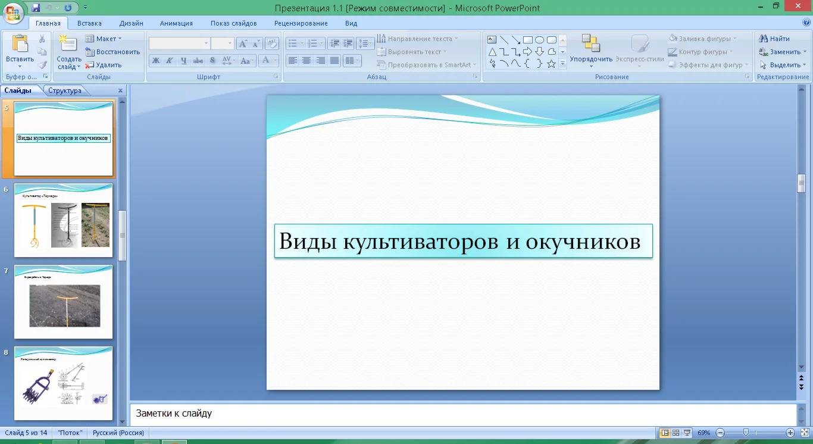Click the zoom slider handle
This screenshot has width=813, height=444.
[746, 433]
